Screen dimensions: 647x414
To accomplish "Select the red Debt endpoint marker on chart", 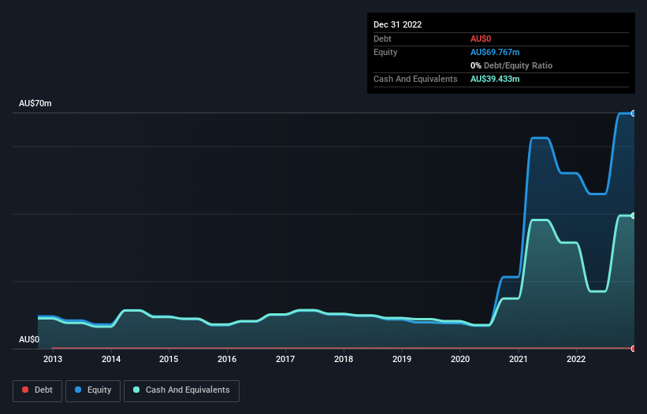I will pyautogui.click(x=634, y=349).
